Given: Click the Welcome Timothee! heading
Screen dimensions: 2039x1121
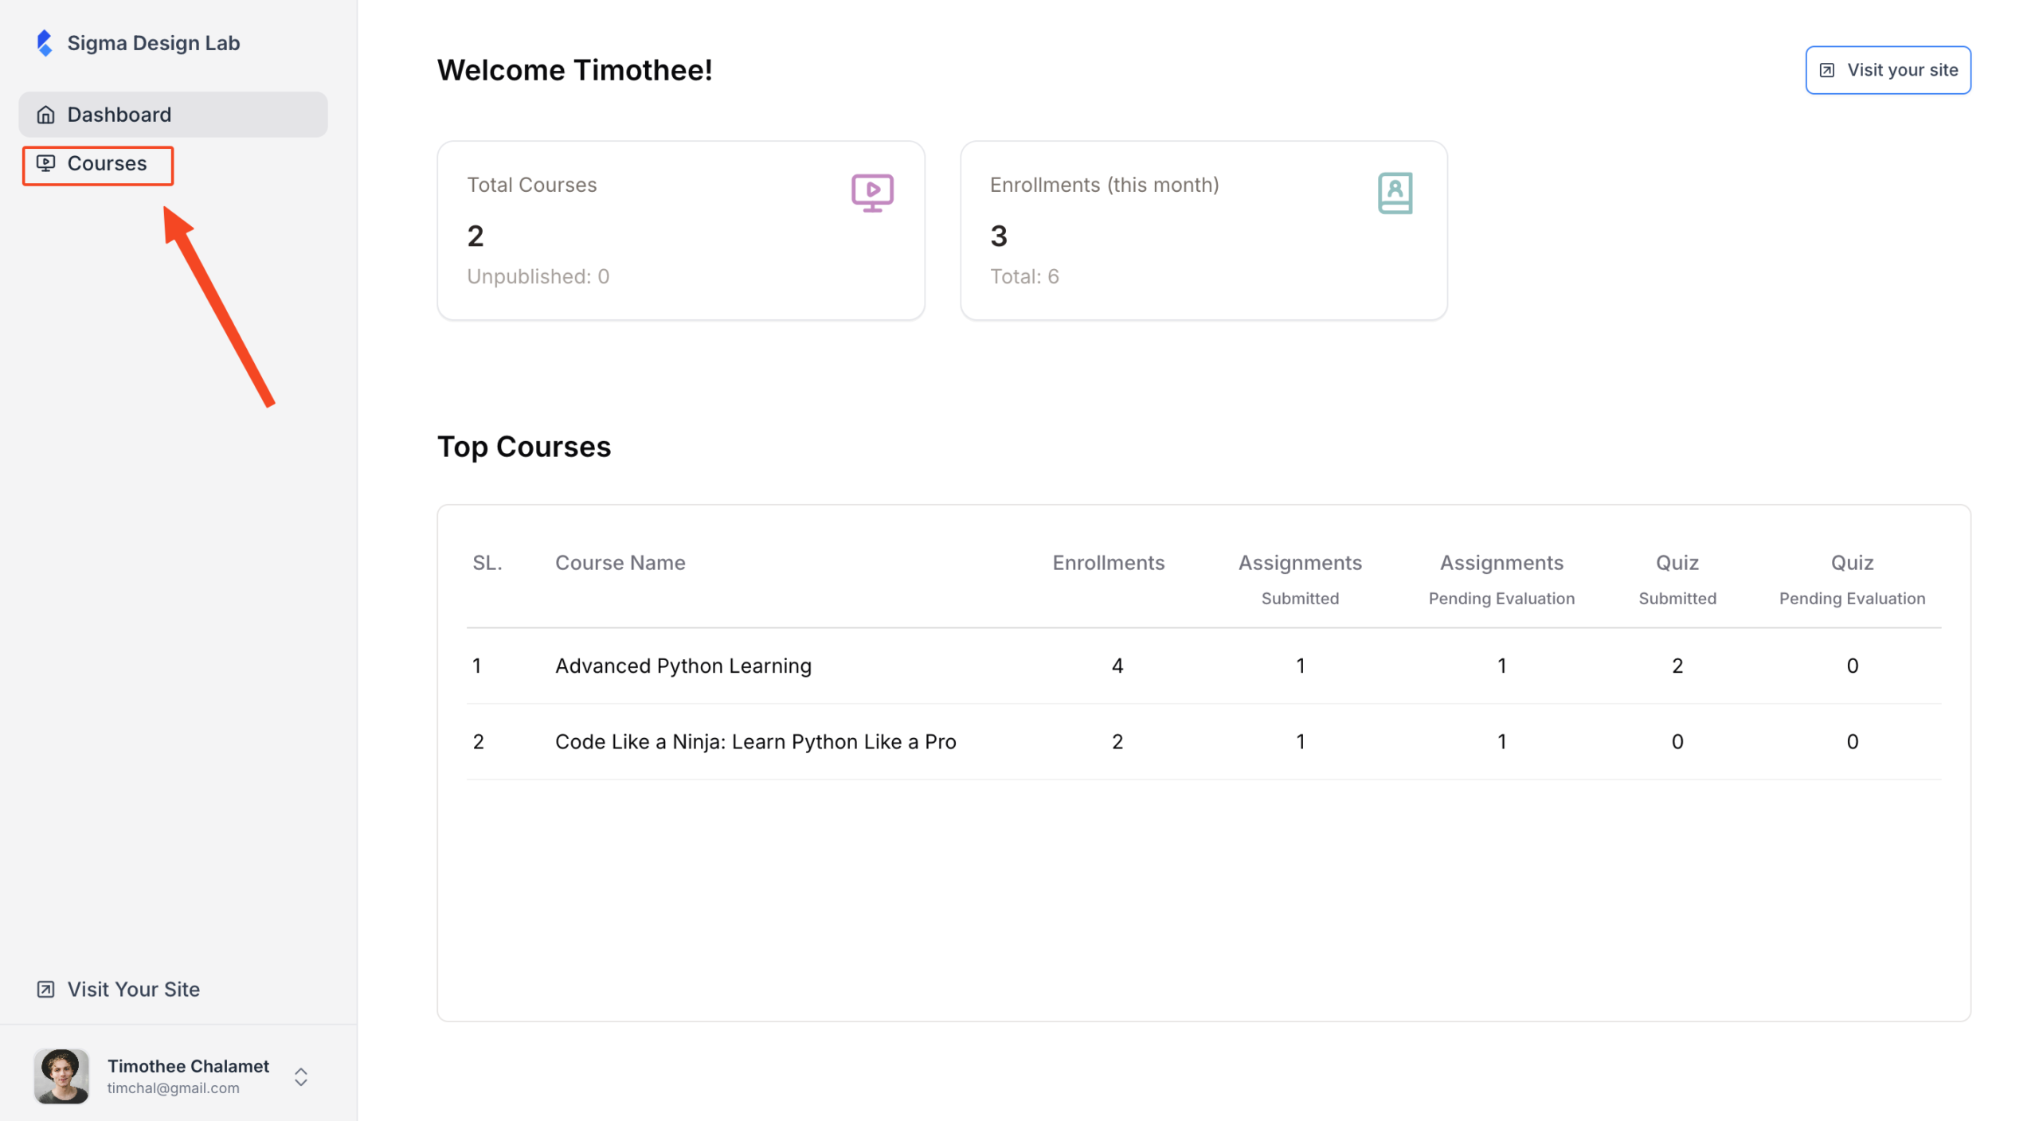Looking at the screenshot, I should [x=573, y=70].
